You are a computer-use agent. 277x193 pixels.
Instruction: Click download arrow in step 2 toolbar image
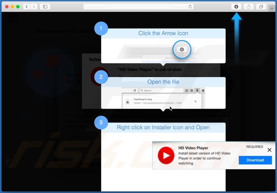pos(197,90)
